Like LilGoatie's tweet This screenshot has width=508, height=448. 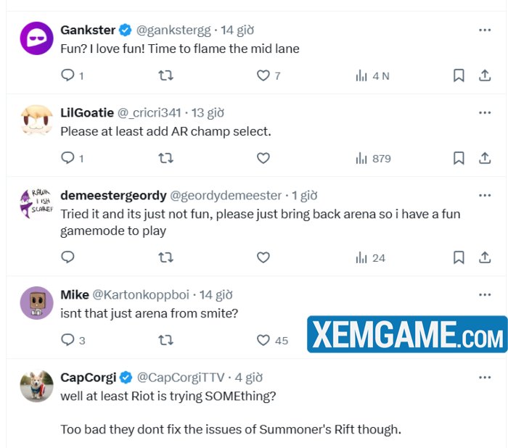click(263, 158)
